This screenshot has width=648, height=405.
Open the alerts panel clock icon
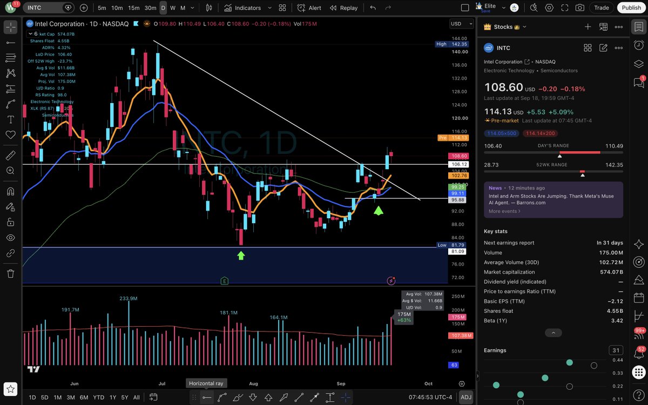point(639,45)
